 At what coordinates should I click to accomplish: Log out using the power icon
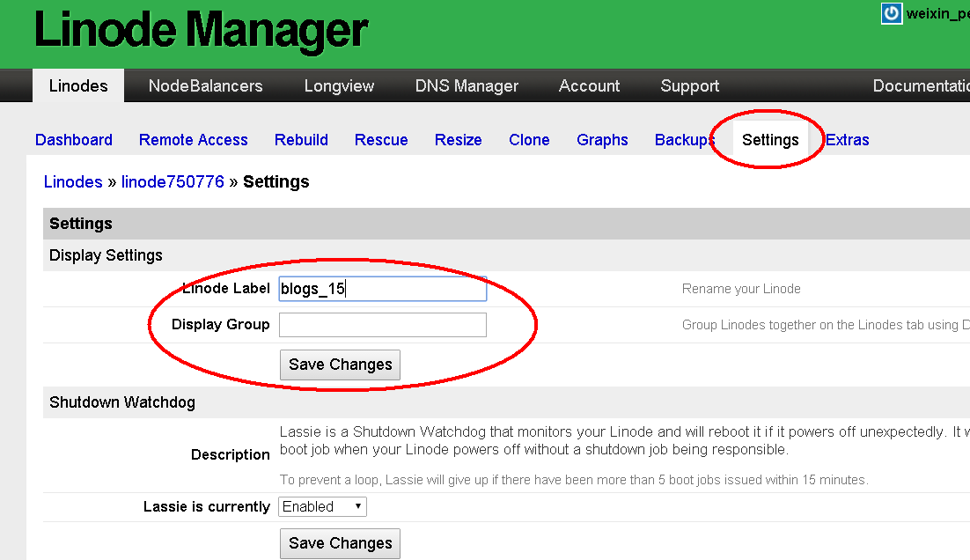(890, 13)
